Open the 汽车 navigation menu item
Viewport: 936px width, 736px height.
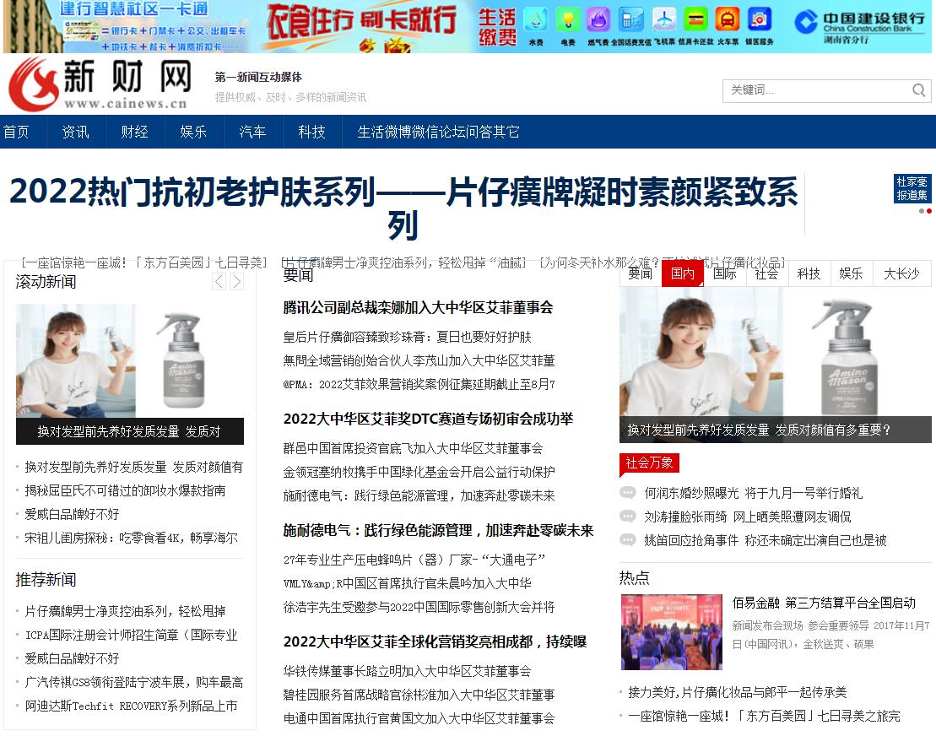(252, 132)
